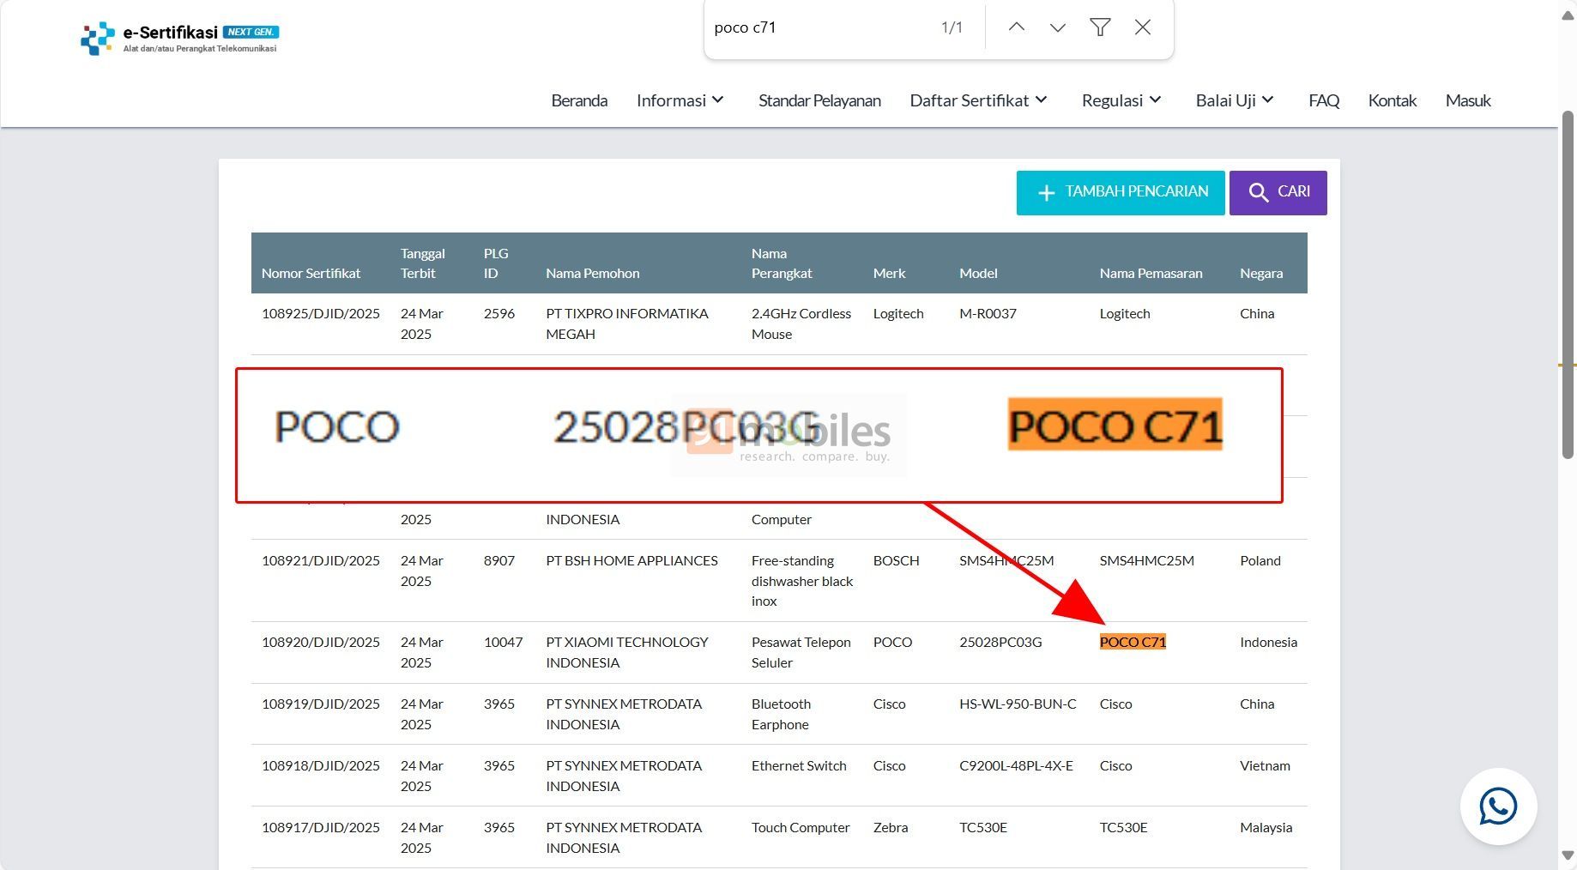
Task: Click PT TIXPRO INFORMATIKA MEGAH cell
Action: [x=627, y=323]
